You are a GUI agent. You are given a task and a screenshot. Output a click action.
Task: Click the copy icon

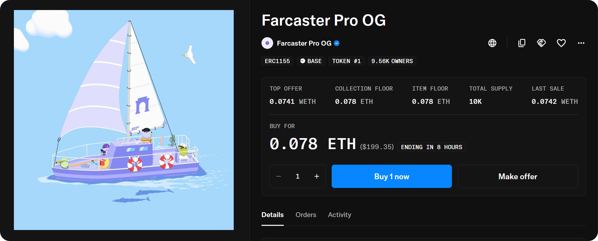tap(522, 43)
